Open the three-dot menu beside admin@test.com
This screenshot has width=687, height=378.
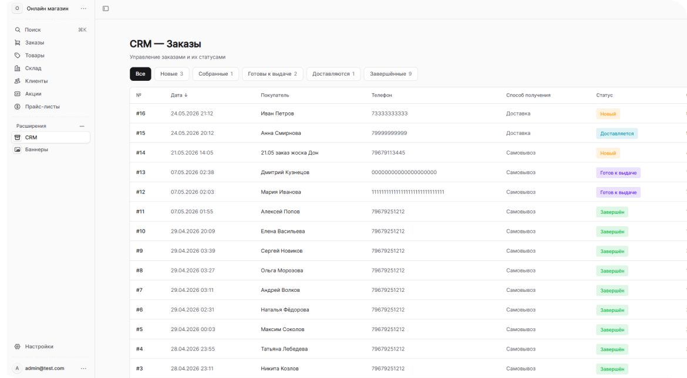click(83, 369)
